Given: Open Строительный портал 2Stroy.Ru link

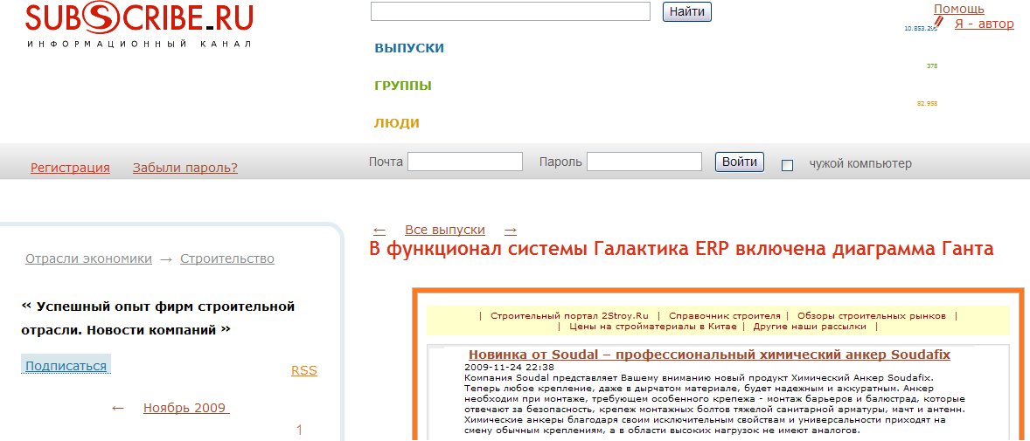Looking at the screenshot, I should tap(569, 315).
